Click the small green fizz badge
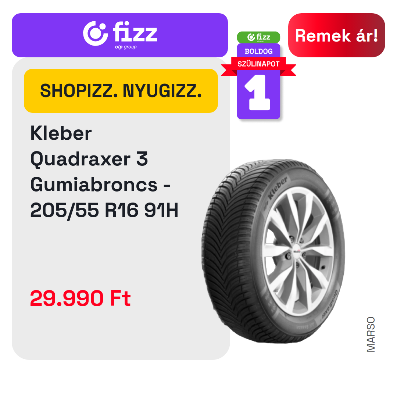Viewport: 397px width, 397px height. point(258,37)
